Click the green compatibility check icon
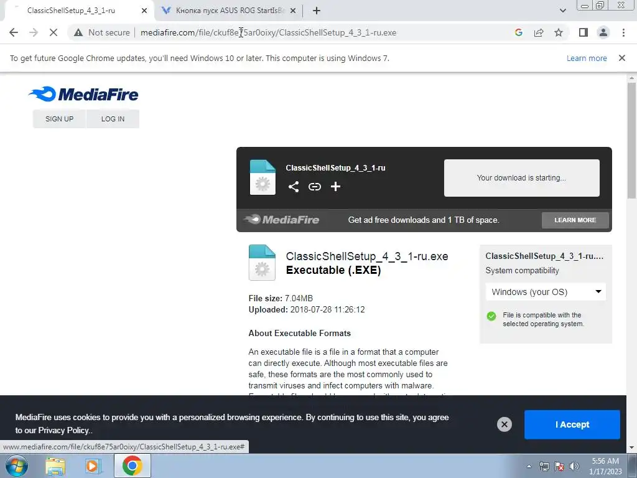Image resolution: width=637 pixels, height=478 pixels. (x=491, y=316)
